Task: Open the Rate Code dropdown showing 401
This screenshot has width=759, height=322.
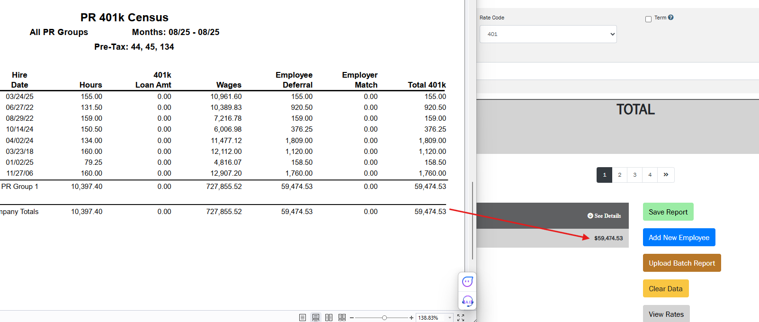Action: pyautogui.click(x=548, y=34)
